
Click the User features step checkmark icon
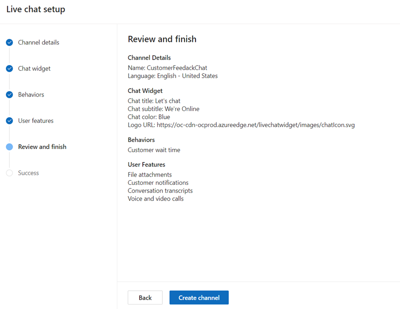(9, 121)
